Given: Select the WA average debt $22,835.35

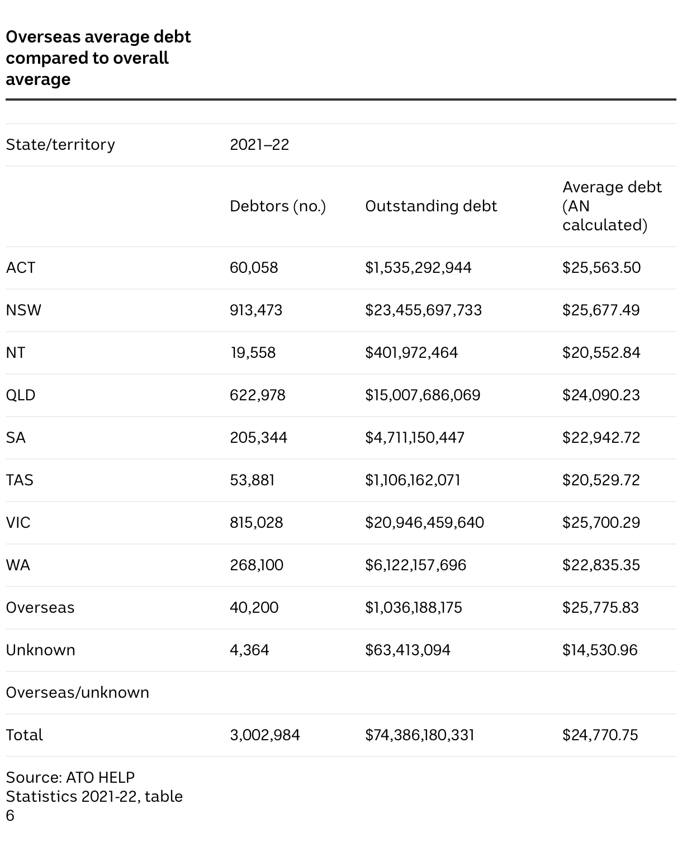Looking at the screenshot, I should coord(601,565).
